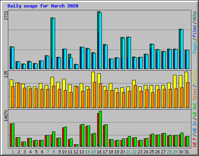The width and height of the screenshot is (199, 156).
Task: Click day 19 label on x-axis
Action: 117,152
